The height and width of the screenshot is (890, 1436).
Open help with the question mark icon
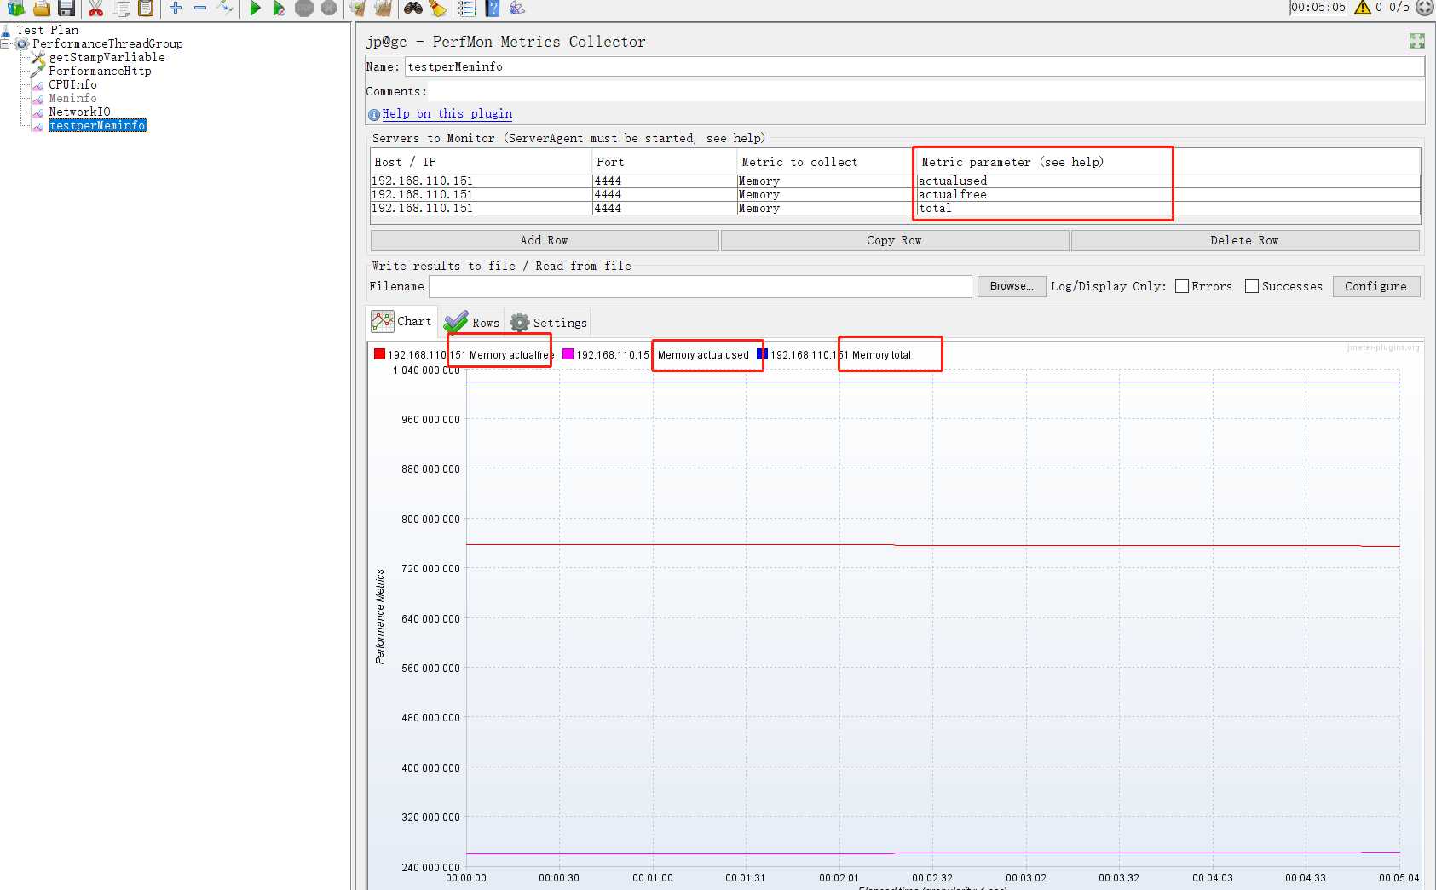[x=493, y=8]
